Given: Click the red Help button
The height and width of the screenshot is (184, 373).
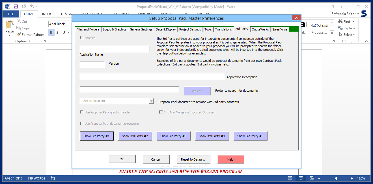Looking at the screenshot, I should coord(230,159).
